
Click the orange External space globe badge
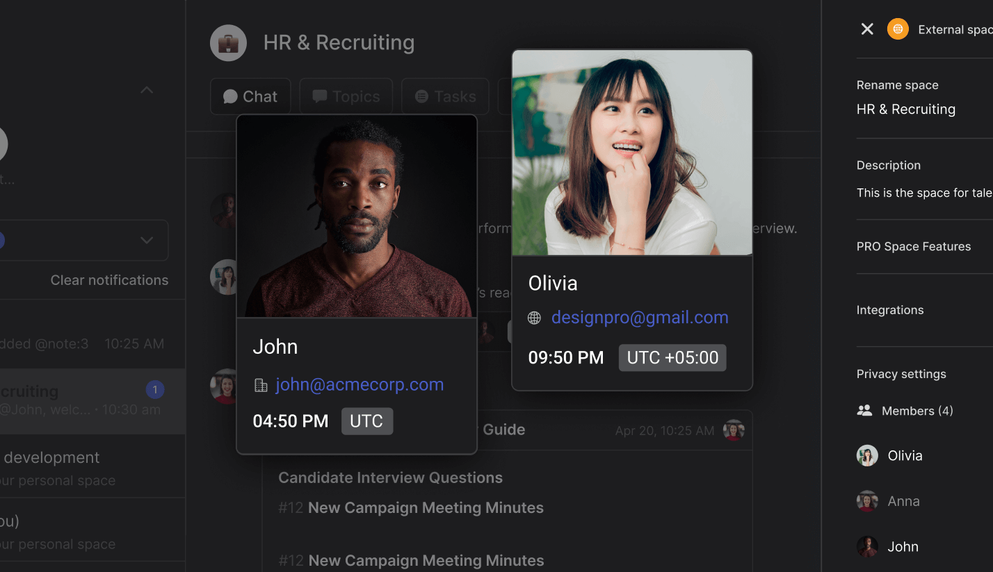(897, 28)
